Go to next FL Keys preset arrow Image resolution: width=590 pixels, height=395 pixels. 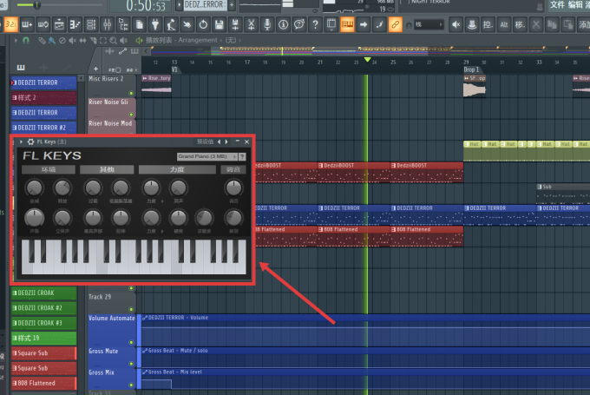[226, 142]
